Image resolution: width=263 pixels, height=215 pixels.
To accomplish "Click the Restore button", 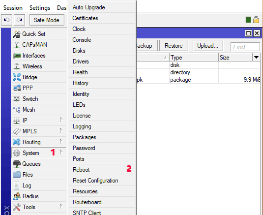I will tap(174, 45).
